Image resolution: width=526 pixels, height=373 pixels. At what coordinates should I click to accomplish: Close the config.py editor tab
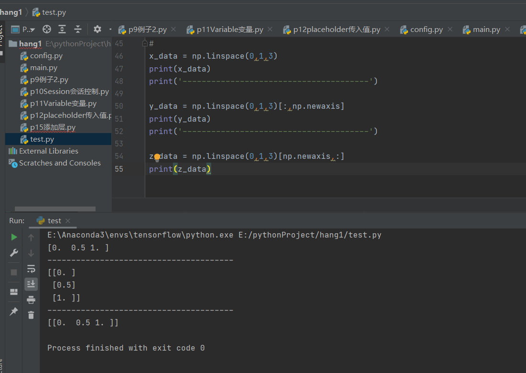450,30
